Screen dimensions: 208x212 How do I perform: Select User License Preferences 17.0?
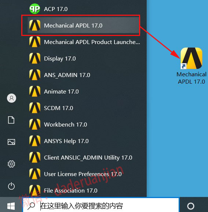[x=83, y=174]
